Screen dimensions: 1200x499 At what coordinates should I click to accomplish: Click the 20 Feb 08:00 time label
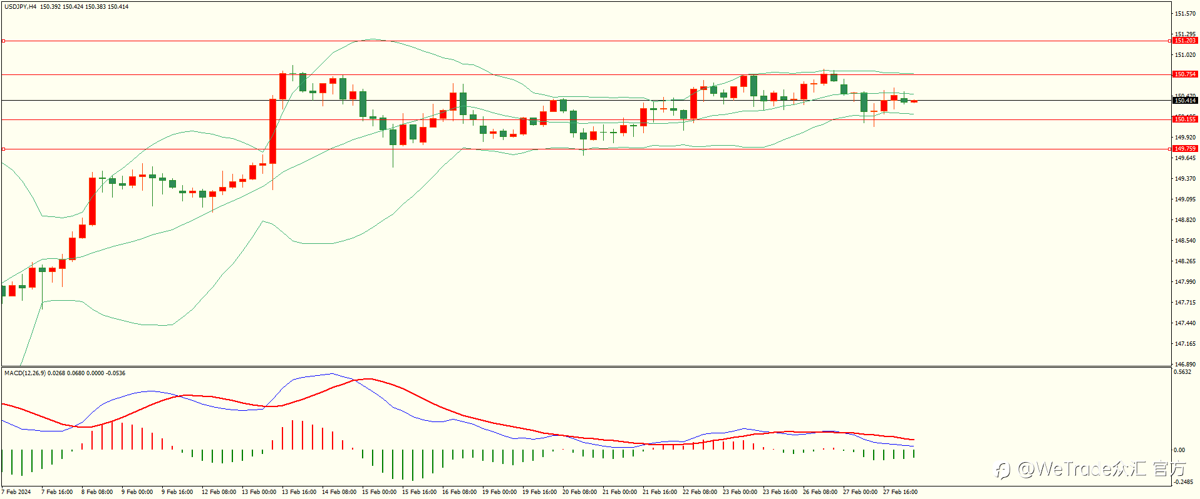[579, 492]
